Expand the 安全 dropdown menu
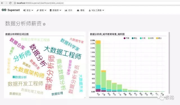The image size is (180, 105). point(28,10)
